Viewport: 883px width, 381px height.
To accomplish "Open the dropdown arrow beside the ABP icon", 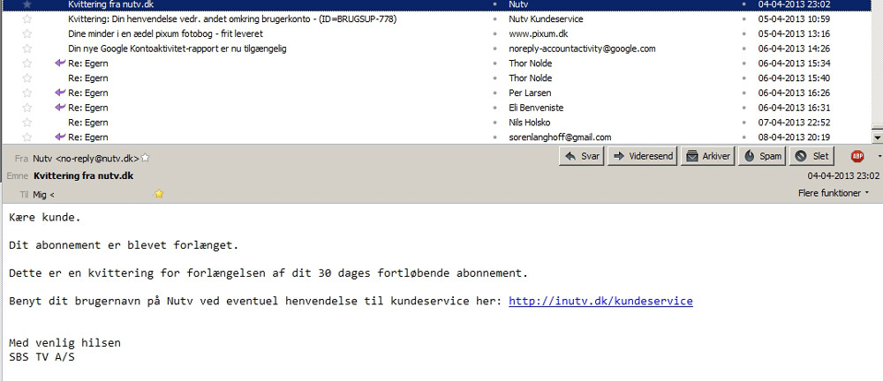I will pos(879,156).
